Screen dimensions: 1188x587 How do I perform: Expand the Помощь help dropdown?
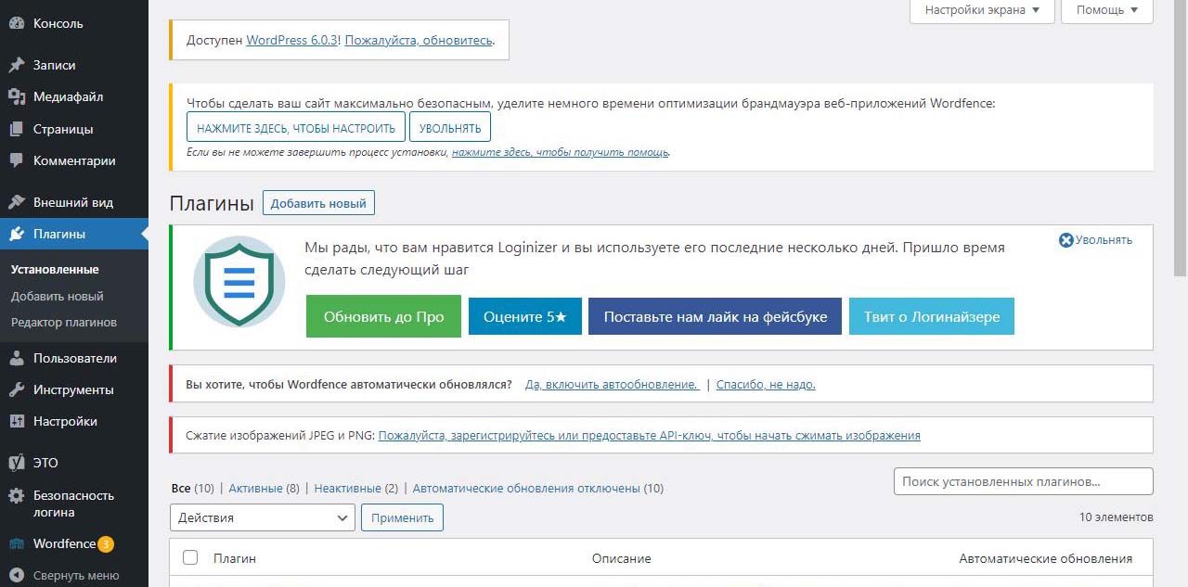pyautogui.click(x=1106, y=10)
